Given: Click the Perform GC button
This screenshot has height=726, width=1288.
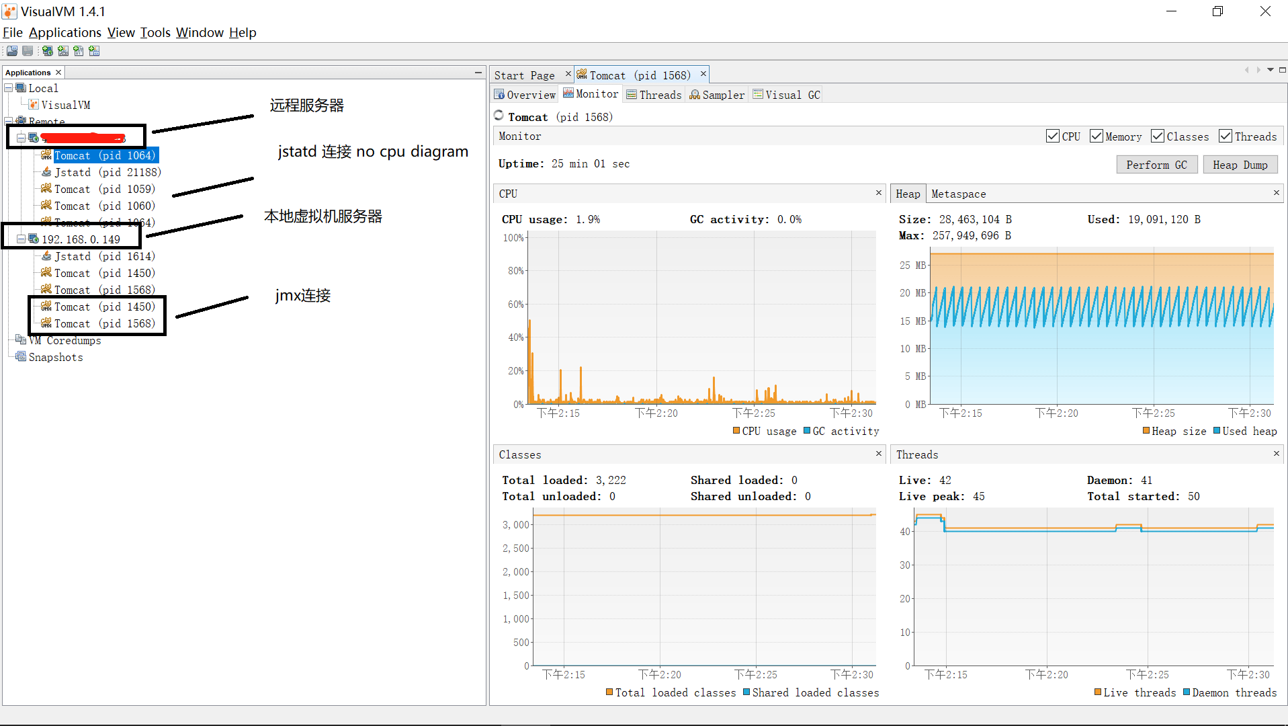Looking at the screenshot, I should [x=1156, y=164].
